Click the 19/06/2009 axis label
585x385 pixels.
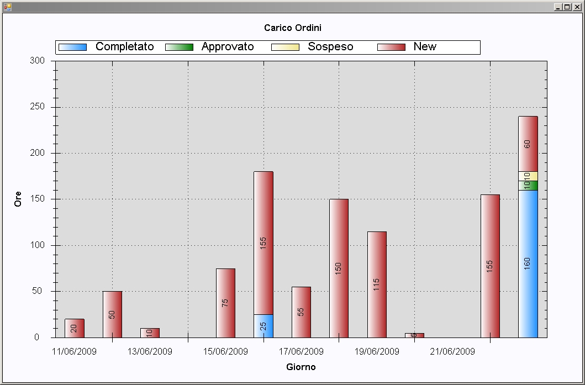pyautogui.click(x=377, y=352)
